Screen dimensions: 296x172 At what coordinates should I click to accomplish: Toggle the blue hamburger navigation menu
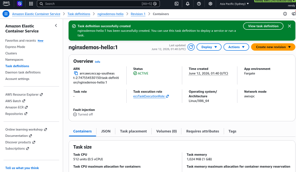[x=6, y=14]
